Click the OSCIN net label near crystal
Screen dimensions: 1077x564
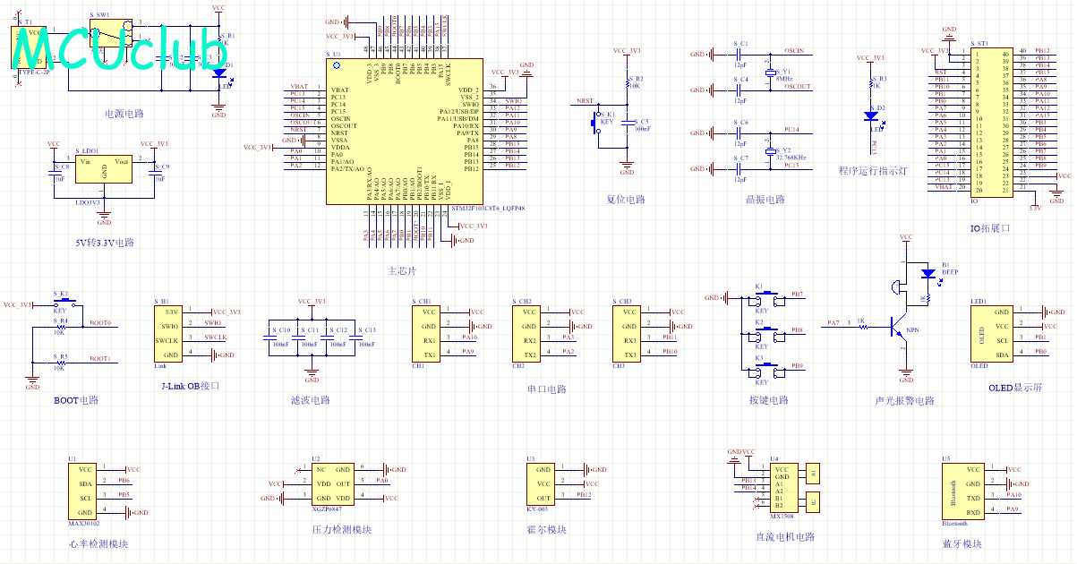click(793, 51)
